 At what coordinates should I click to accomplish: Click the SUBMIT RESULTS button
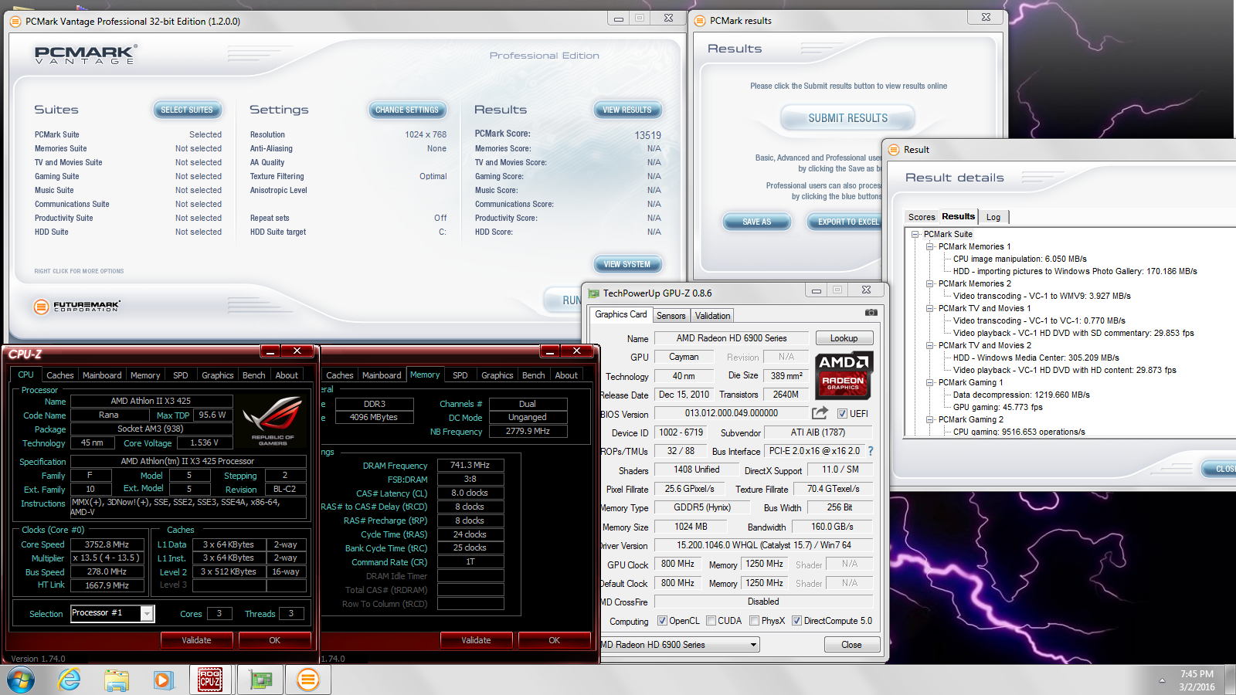848,118
